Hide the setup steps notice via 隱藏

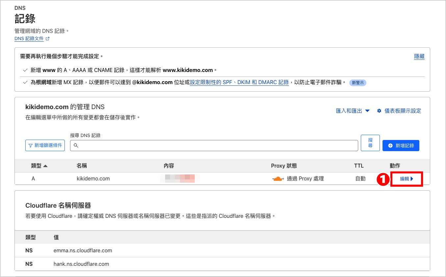(419, 57)
